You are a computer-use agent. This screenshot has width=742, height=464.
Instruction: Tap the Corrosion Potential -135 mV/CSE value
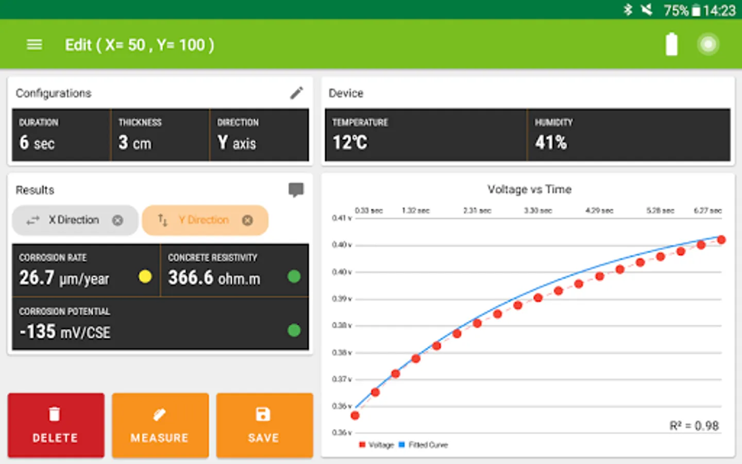(x=65, y=332)
